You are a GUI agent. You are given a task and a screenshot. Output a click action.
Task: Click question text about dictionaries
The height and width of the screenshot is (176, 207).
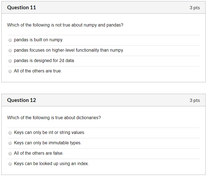click(x=54, y=118)
